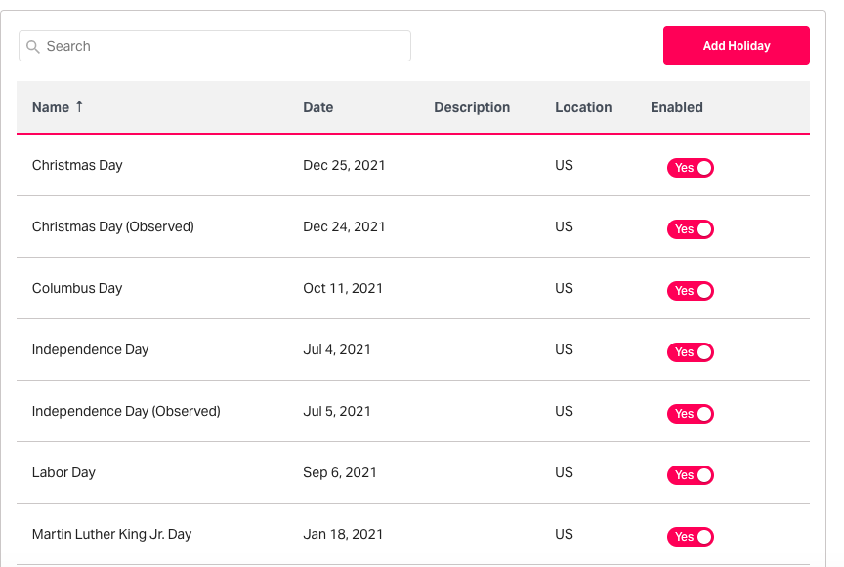Click the Jul 5, 2021 date cell
Screen dimensions: 844x567
337,411
